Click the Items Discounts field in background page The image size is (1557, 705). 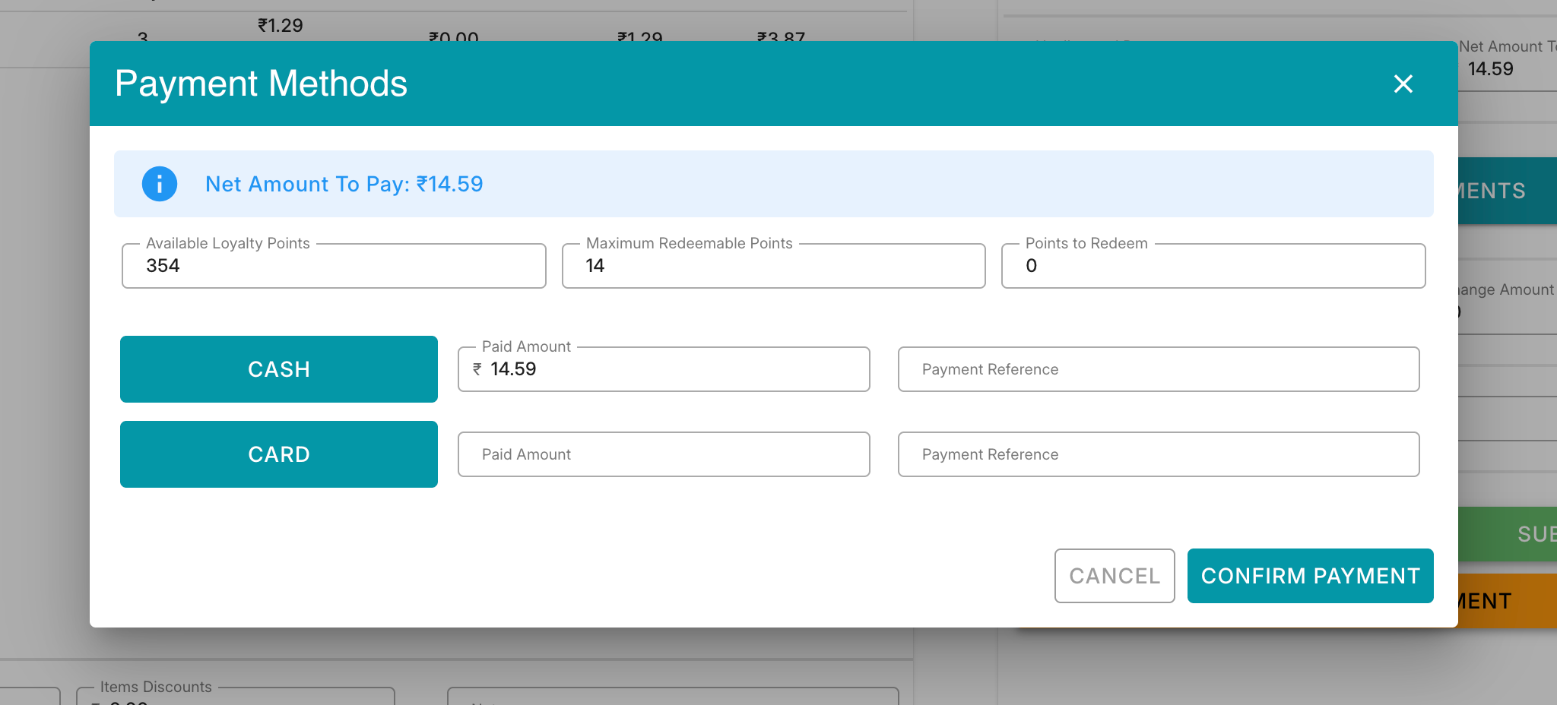(x=236, y=697)
